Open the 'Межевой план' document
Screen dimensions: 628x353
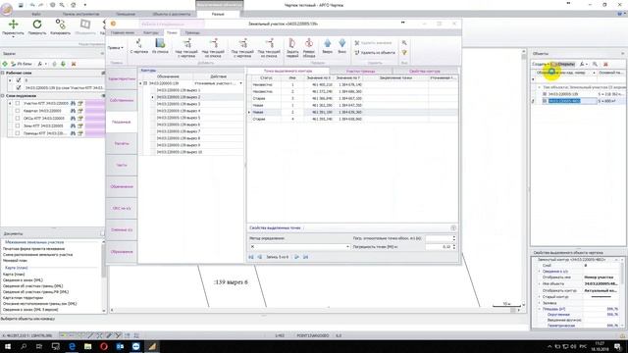tap(15, 261)
